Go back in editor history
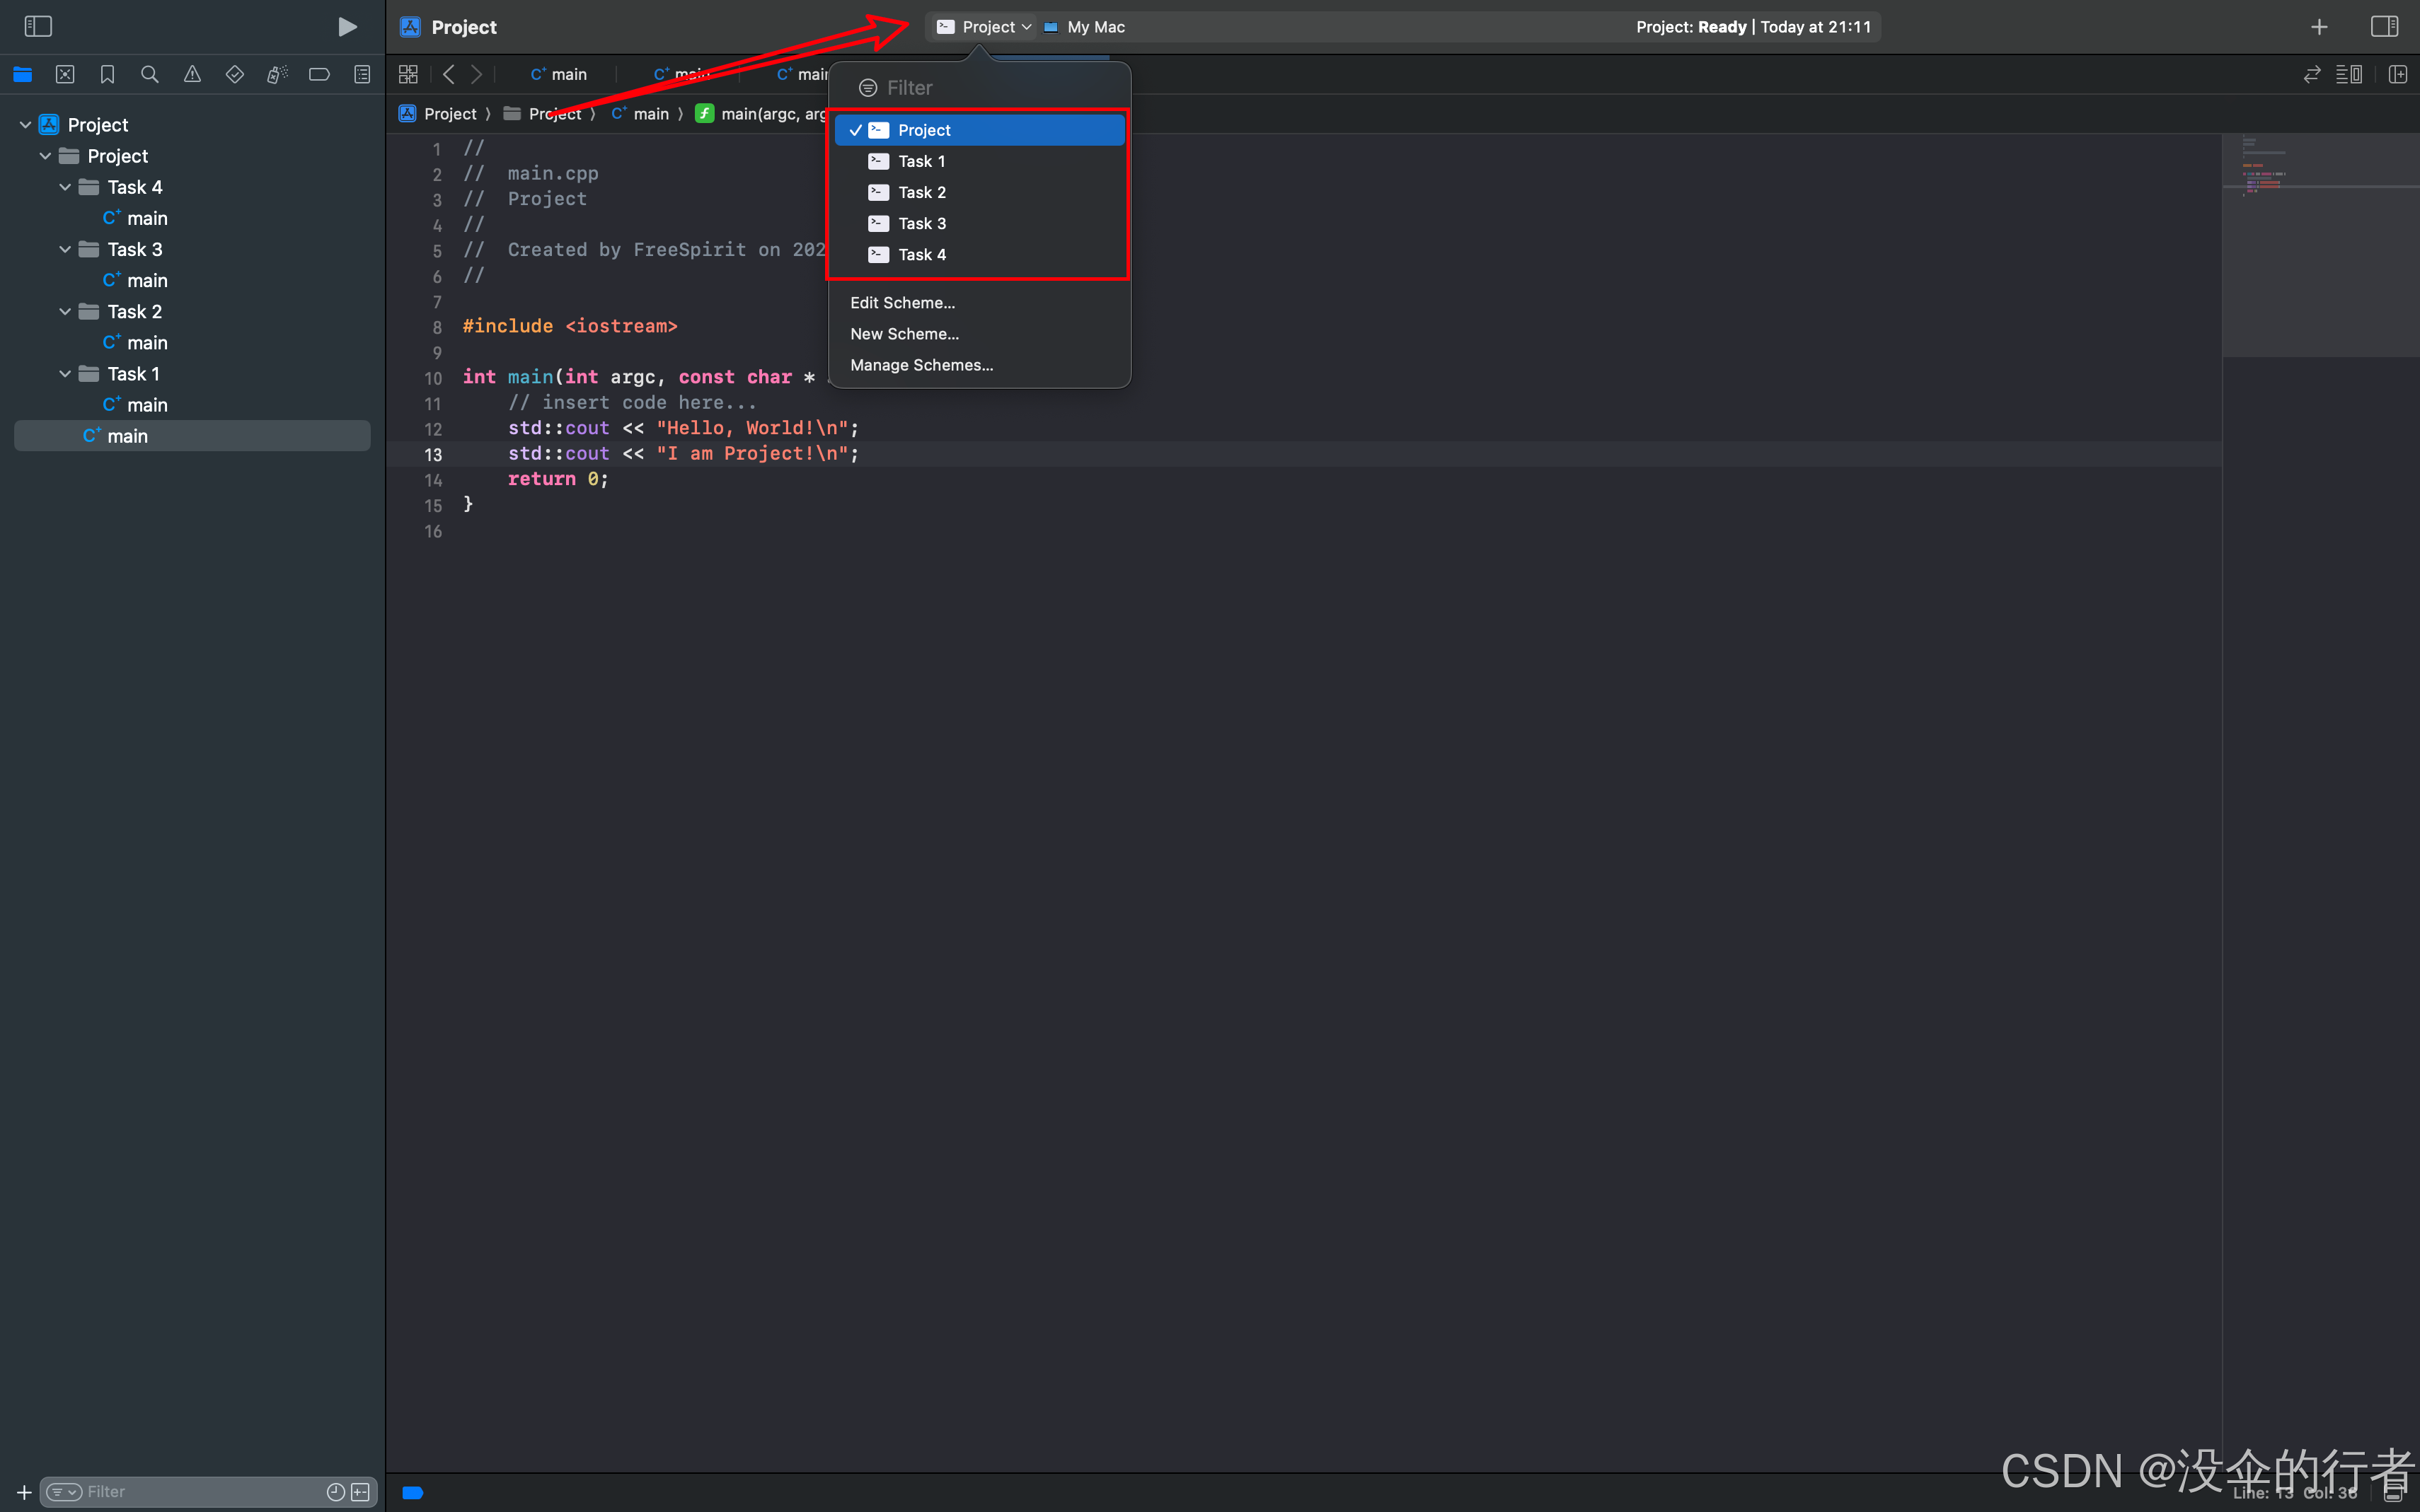 pyautogui.click(x=449, y=74)
